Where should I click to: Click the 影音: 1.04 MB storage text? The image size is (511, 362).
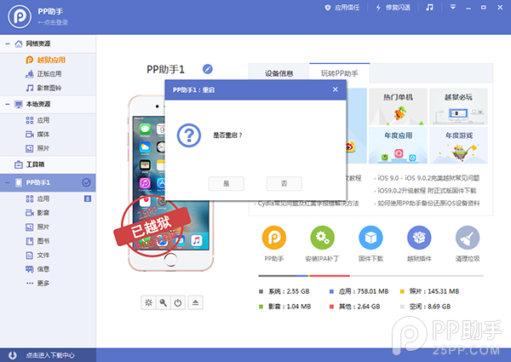tap(290, 307)
